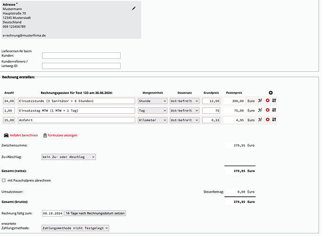Click the due date field 08.10.2024
The height and width of the screenshot is (236, 322).
(53, 213)
